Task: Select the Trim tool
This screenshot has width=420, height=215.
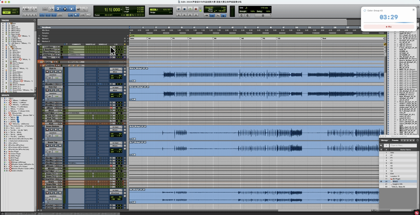Action: 58,9
